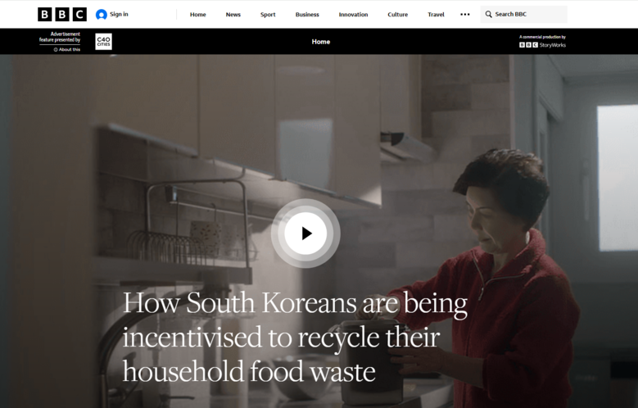Image resolution: width=638 pixels, height=408 pixels.
Task: Go to the Sport section
Action: click(268, 14)
